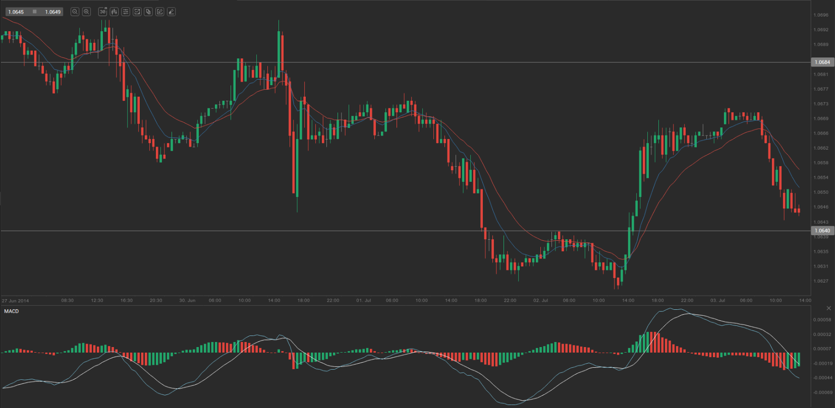
Task: Open the candlestick chart type selector
Action: (114, 12)
